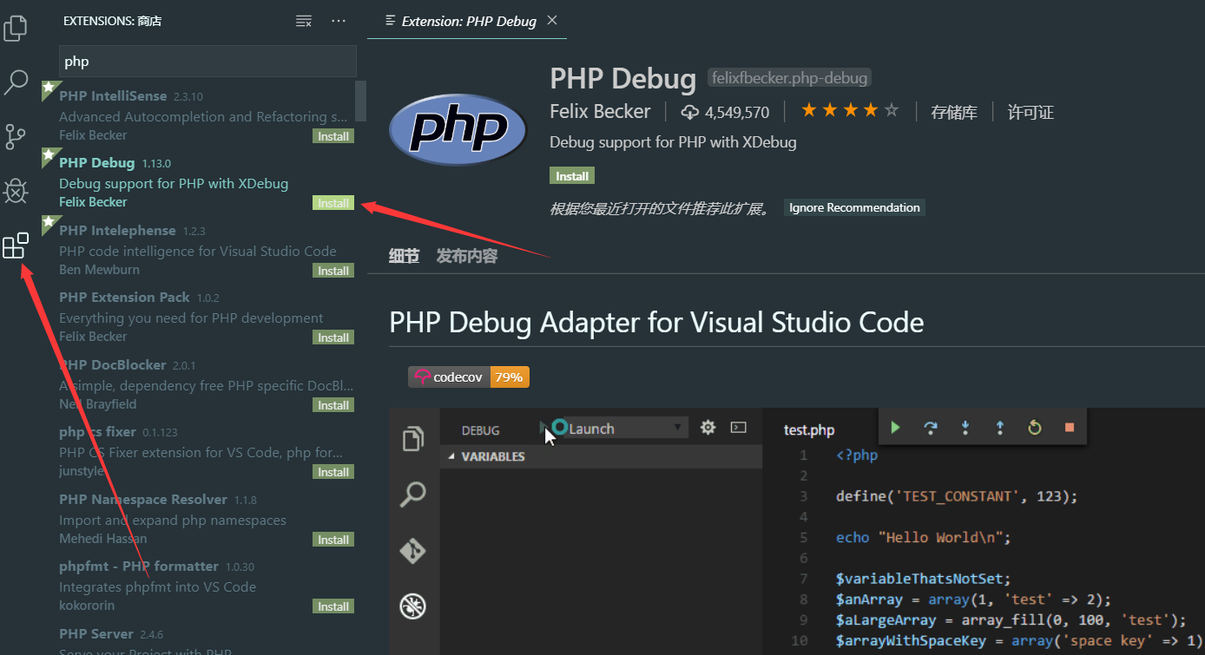Click the extensions list scrollbar
Screen dimensions: 1205x655
click(360, 101)
